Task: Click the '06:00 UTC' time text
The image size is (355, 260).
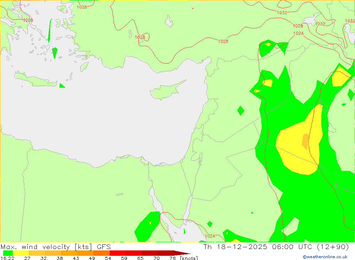Action: (292, 247)
